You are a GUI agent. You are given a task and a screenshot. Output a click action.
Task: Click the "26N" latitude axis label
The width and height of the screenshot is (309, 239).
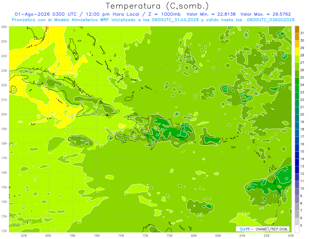[x=4, y=27]
